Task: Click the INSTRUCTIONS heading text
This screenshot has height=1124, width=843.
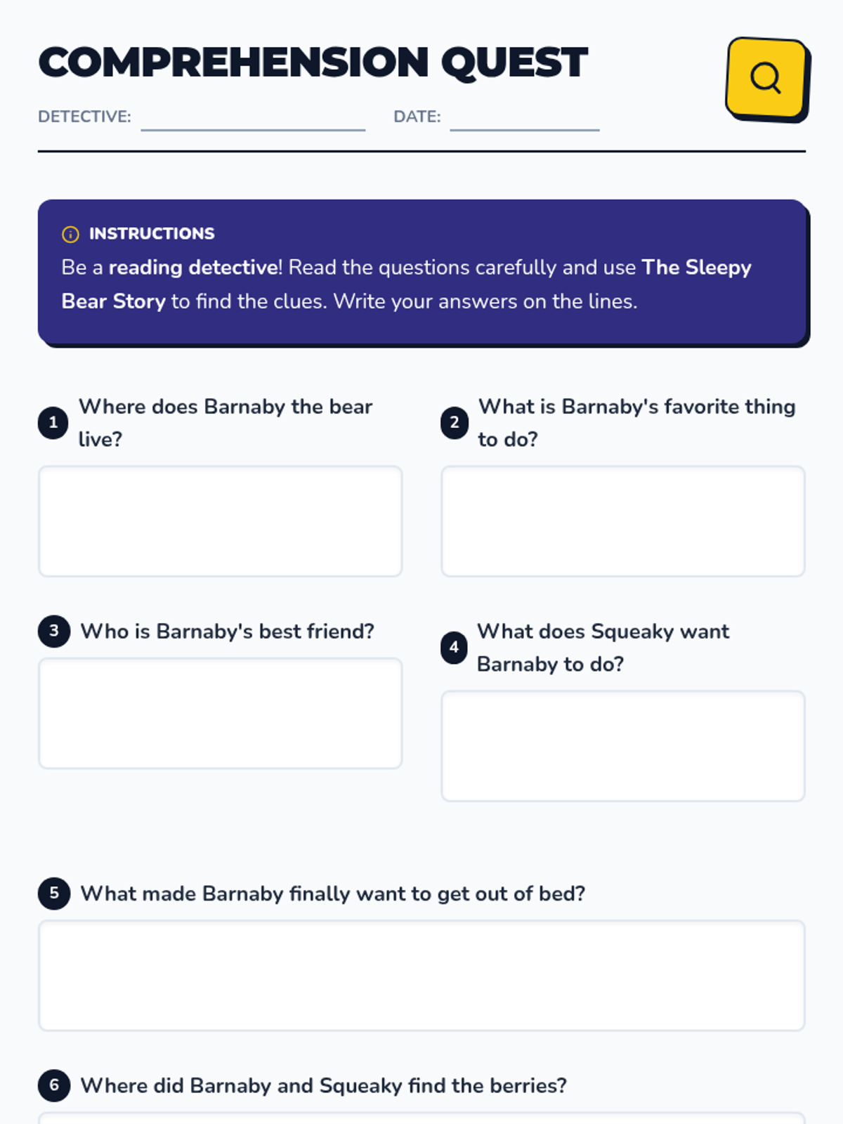Action: (152, 234)
